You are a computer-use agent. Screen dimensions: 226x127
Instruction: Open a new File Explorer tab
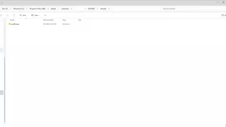point(2,3)
